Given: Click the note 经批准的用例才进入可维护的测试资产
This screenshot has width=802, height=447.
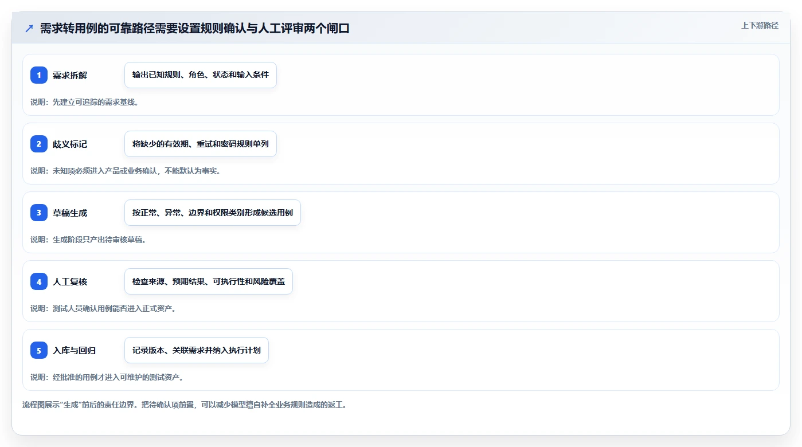Looking at the screenshot, I should [x=107, y=377].
